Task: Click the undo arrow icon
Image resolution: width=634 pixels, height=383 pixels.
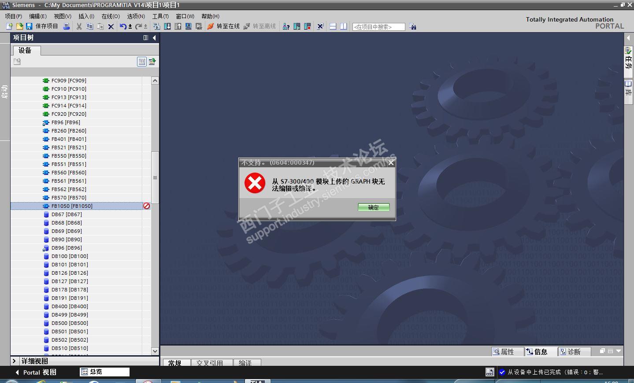Action: click(x=123, y=26)
